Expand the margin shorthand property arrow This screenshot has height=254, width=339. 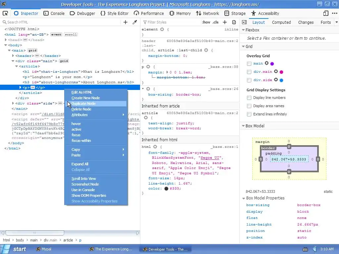(167, 72)
